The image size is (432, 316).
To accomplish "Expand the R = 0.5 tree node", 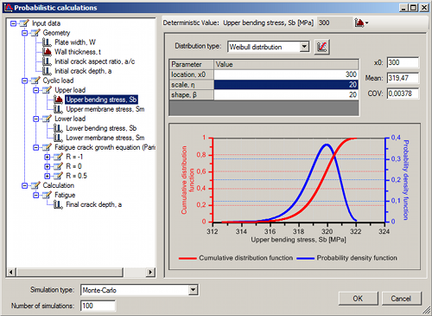I will click(x=48, y=176).
